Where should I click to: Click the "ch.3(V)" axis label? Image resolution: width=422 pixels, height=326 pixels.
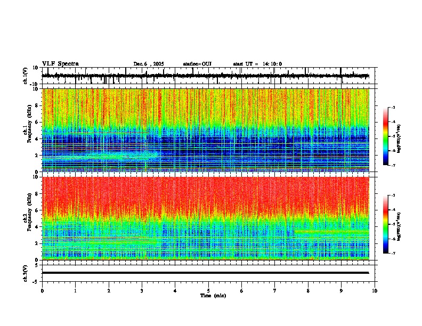click(x=26, y=273)
